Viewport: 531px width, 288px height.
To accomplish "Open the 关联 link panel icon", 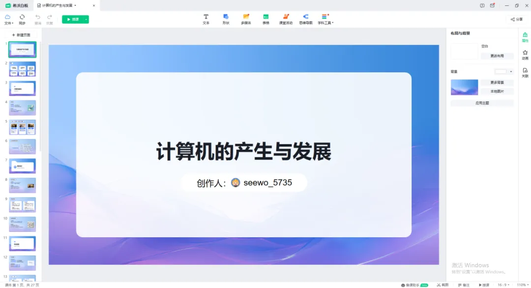I will click(525, 72).
